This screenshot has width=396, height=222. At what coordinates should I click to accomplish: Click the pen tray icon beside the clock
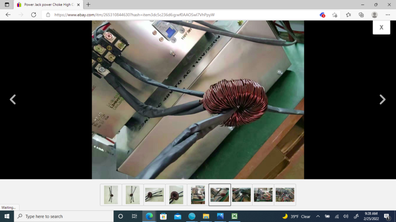(x=356, y=216)
